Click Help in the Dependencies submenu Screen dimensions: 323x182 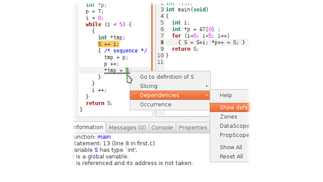click(226, 96)
